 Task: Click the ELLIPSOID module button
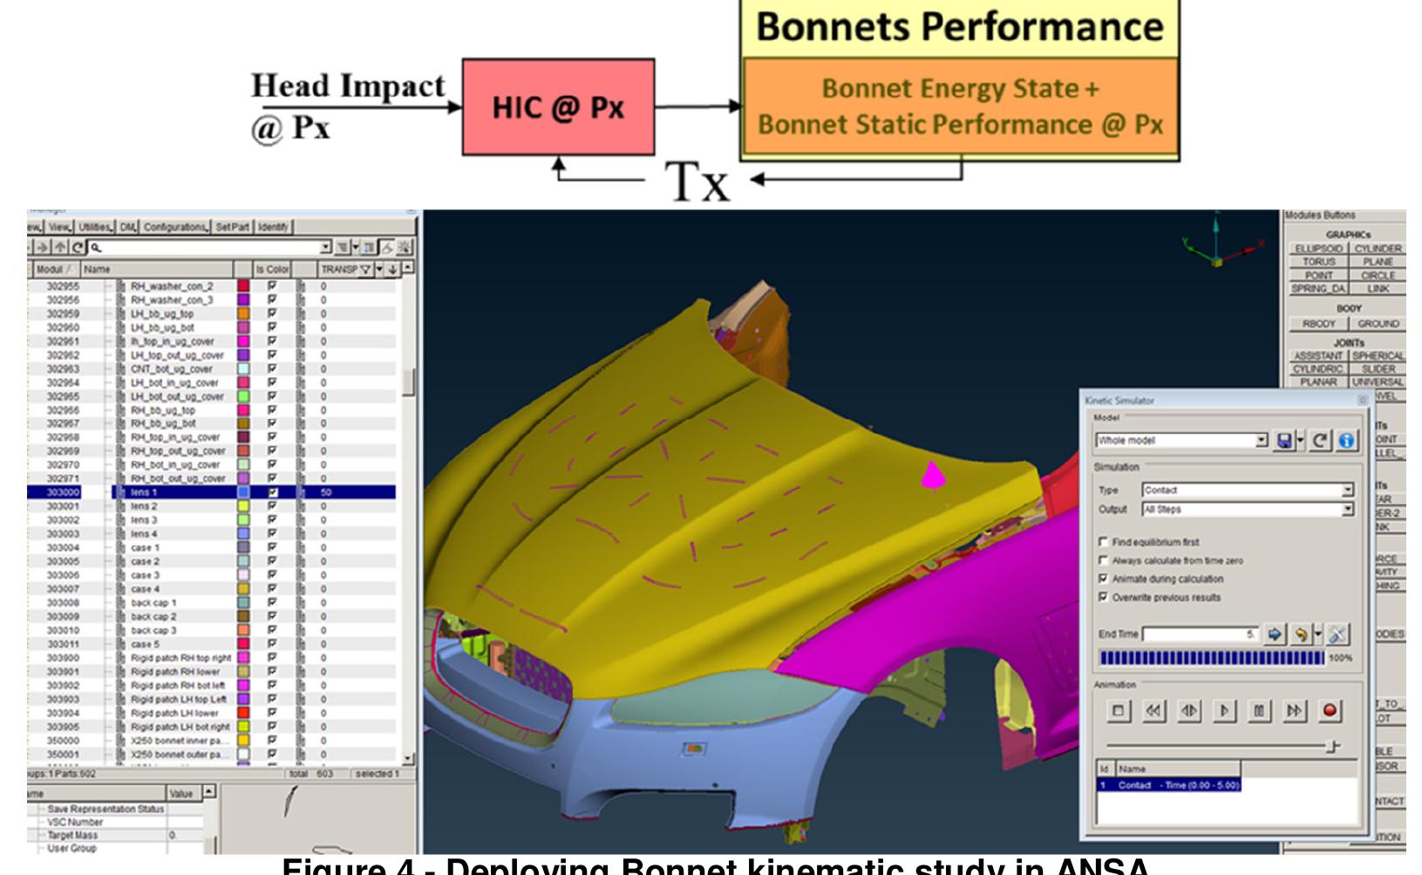click(x=1319, y=249)
